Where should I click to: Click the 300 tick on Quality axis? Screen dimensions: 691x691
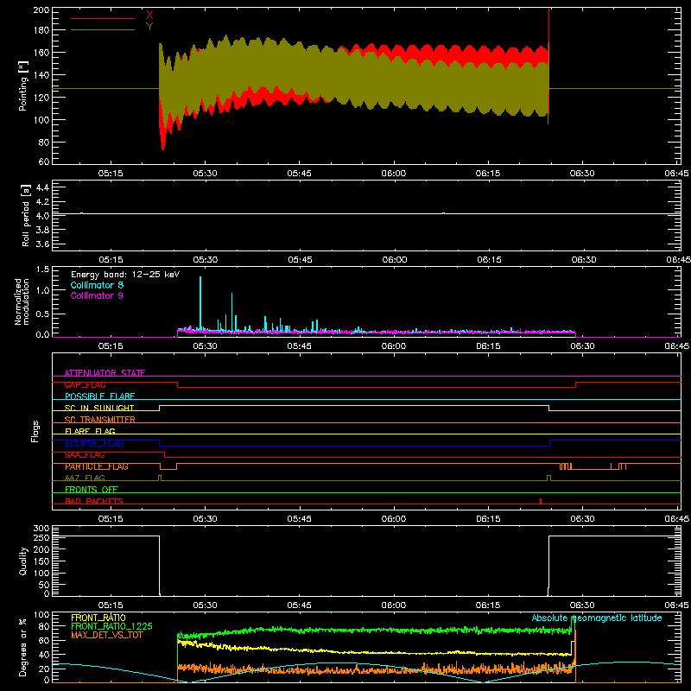[41, 529]
